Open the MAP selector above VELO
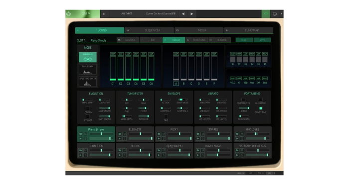Image resolution: width=349 pixels, height=185 pixels. (x=233, y=79)
